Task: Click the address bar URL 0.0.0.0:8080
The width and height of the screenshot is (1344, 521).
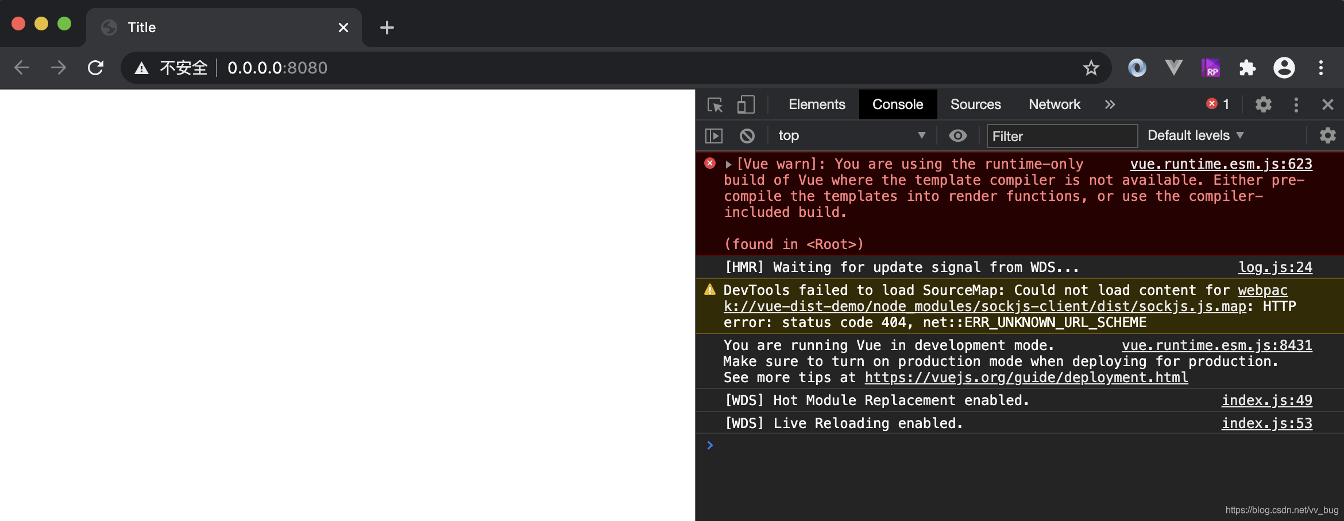Action: tap(277, 68)
